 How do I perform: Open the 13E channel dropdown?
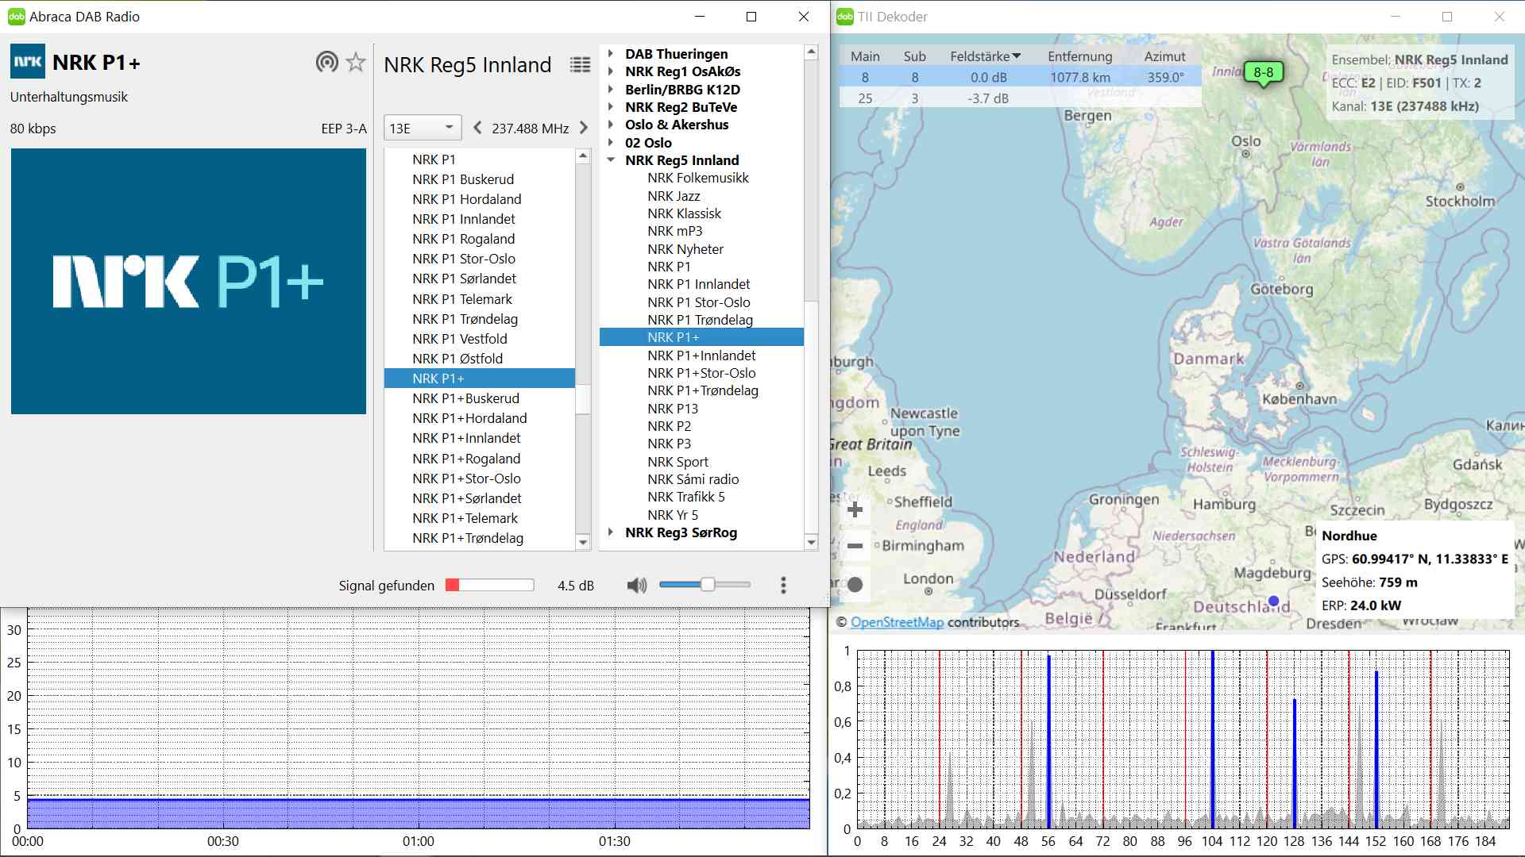422,128
